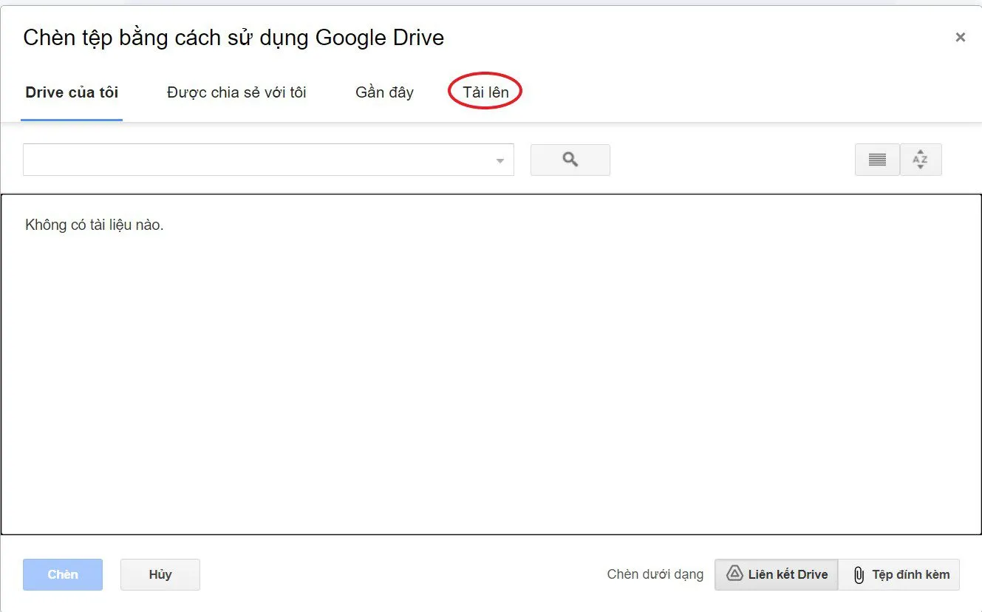Choose Tệp đính kèm insert mode

coord(899,574)
